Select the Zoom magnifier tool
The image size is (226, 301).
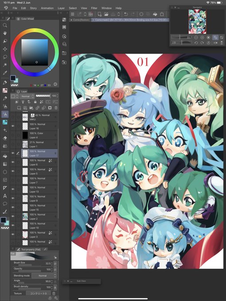click(x=5, y=25)
